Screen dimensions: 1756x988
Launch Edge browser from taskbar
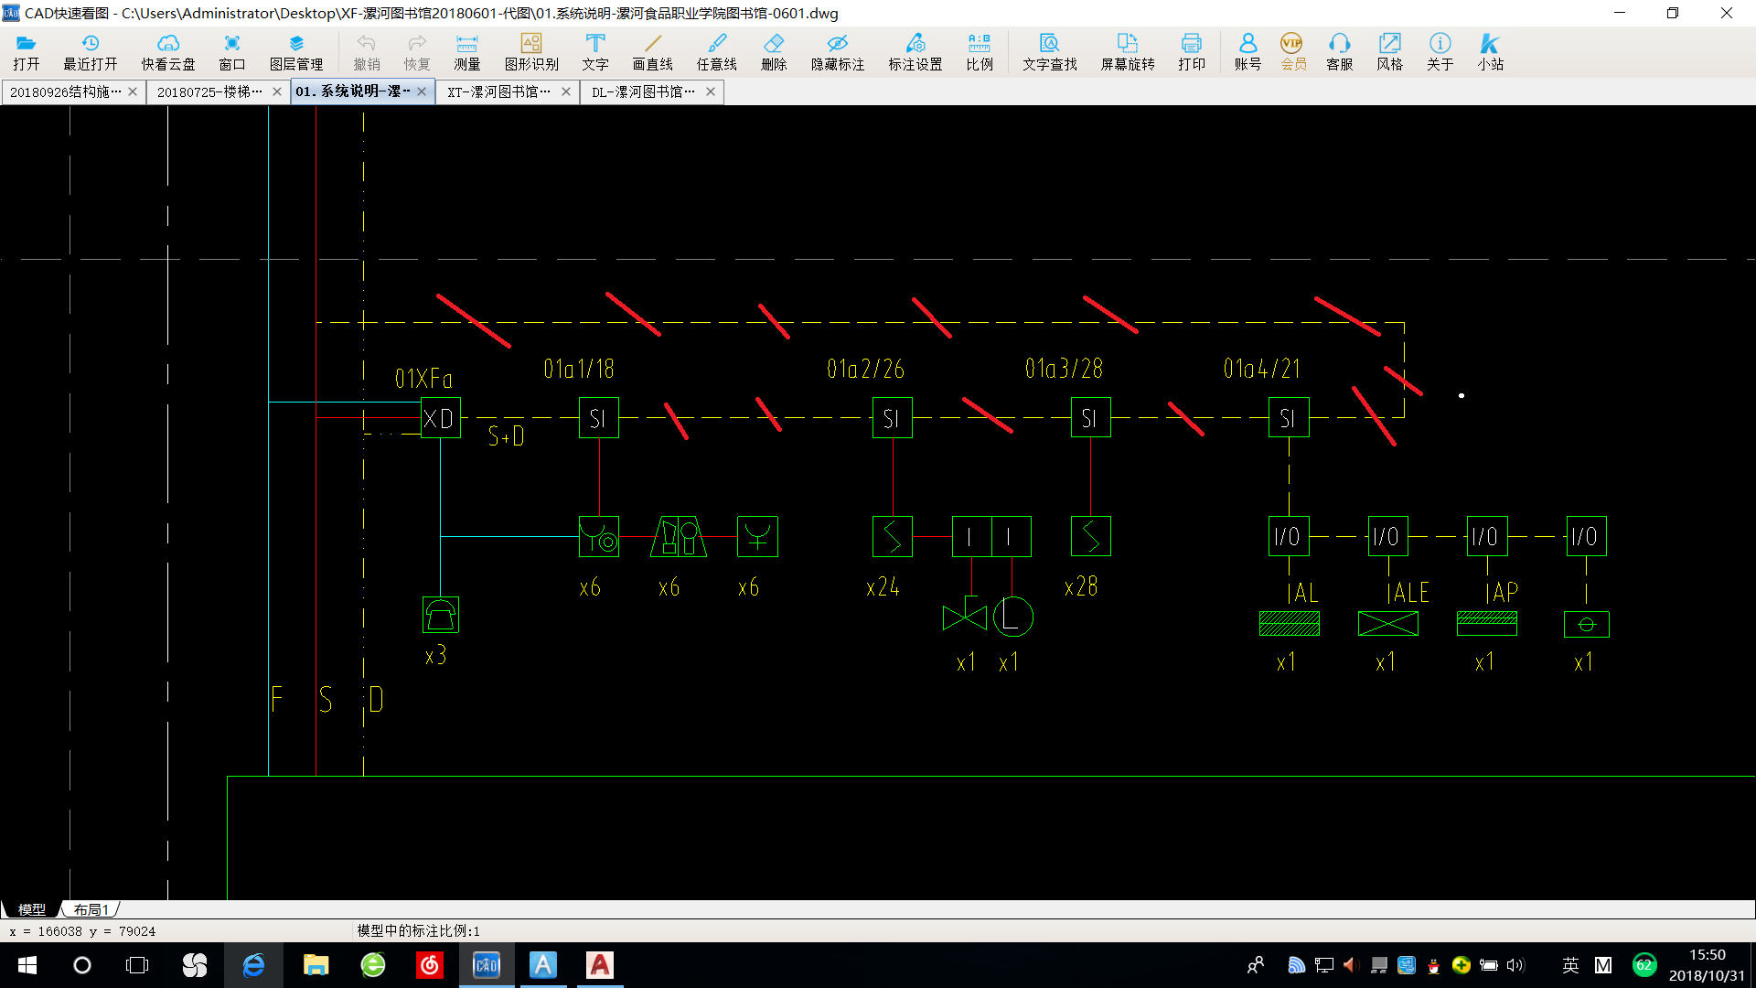(x=253, y=965)
